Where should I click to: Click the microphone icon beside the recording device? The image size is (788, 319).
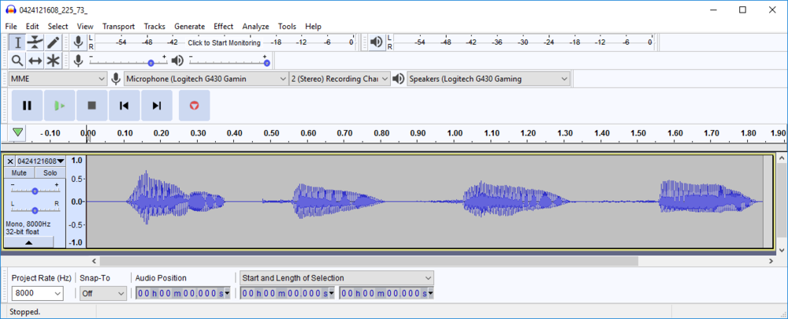pyautogui.click(x=116, y=79)
